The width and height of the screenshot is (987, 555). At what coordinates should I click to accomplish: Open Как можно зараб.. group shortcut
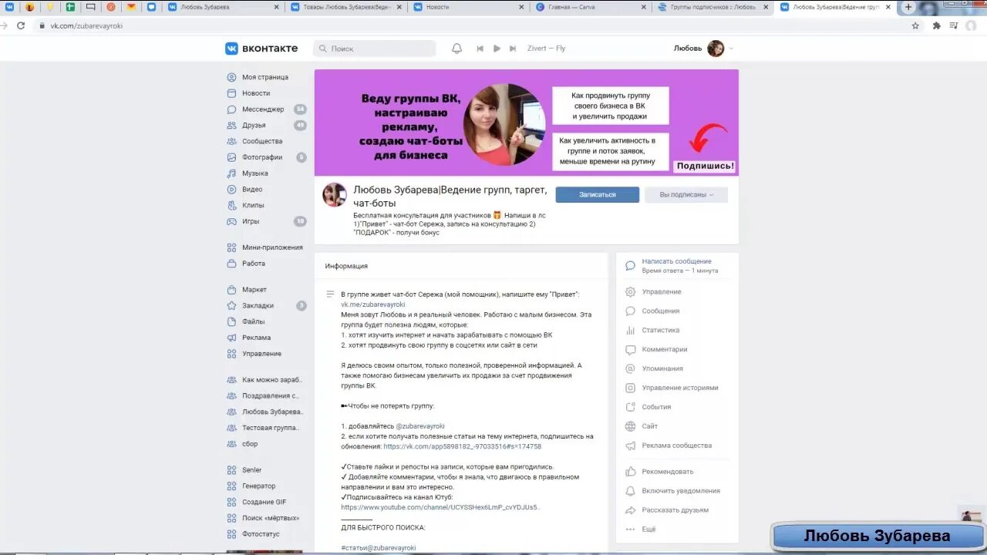tap(271, 380)
